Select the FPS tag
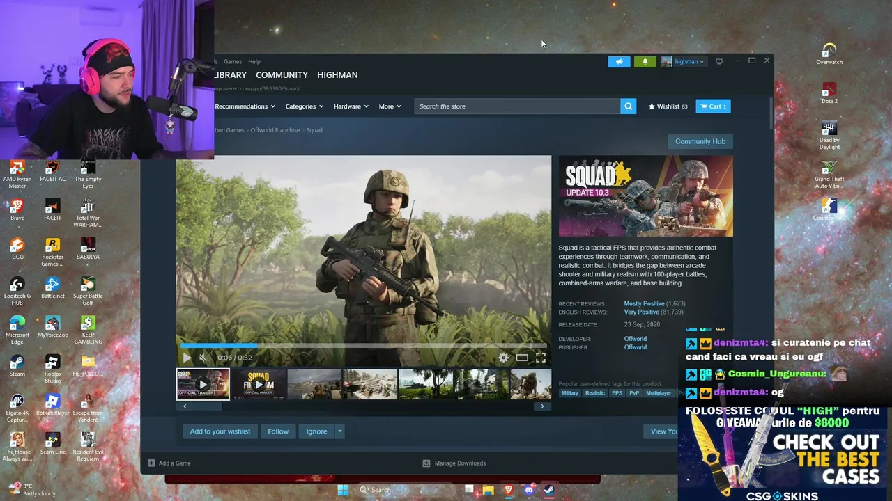 617,393
